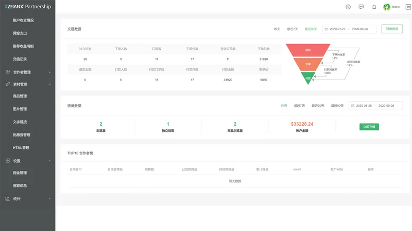Click the 导出数据 export button
412x231 pixels.
click(x=392, y=29)
